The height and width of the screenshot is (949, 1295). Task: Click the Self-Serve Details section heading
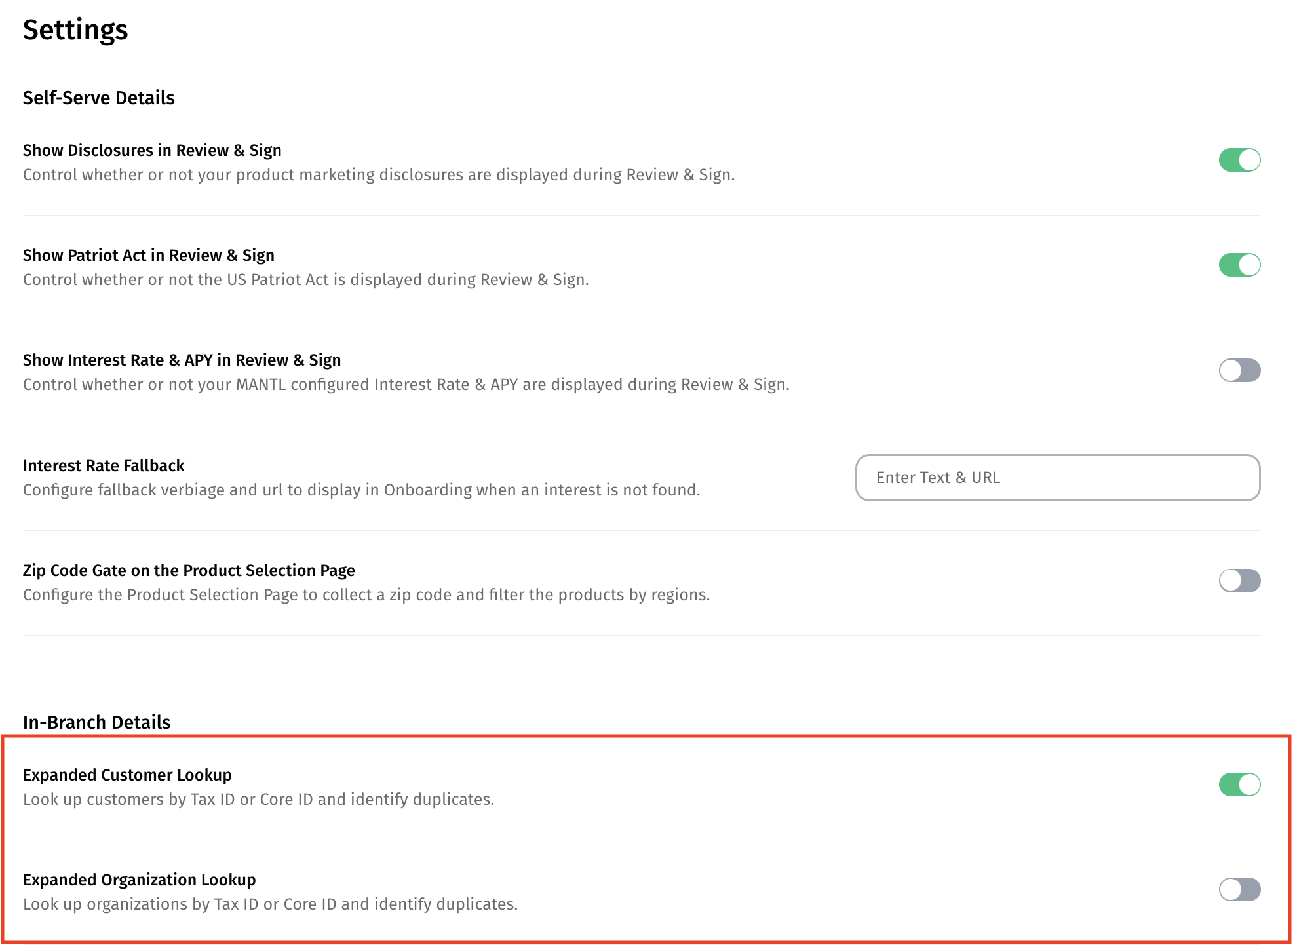(98, 98)
